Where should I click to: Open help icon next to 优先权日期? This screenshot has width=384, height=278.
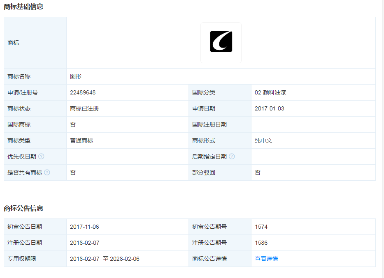tap(41, 156)
